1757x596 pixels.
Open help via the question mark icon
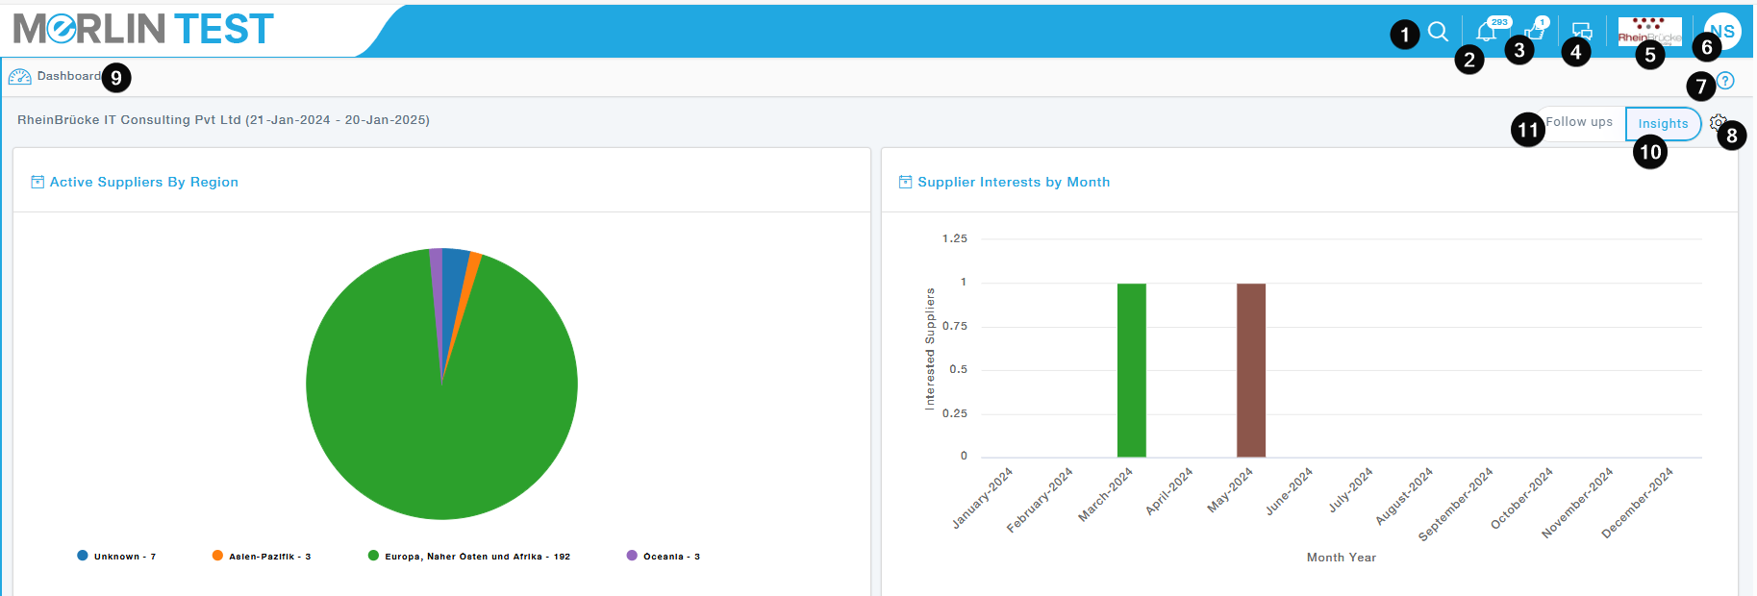coord(1725,81)
